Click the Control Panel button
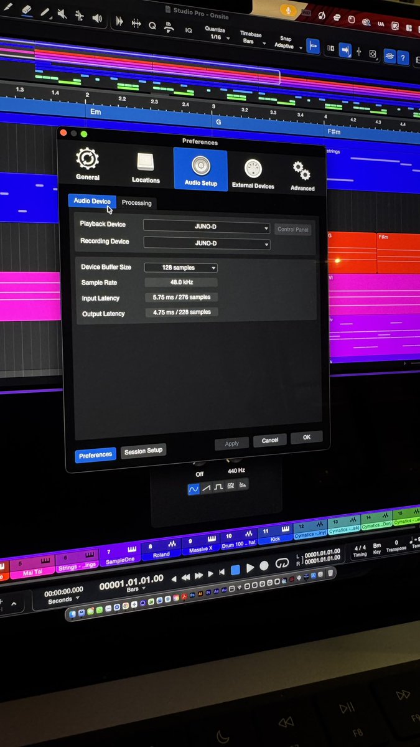420x747 pixels. (x=293, y=229)
